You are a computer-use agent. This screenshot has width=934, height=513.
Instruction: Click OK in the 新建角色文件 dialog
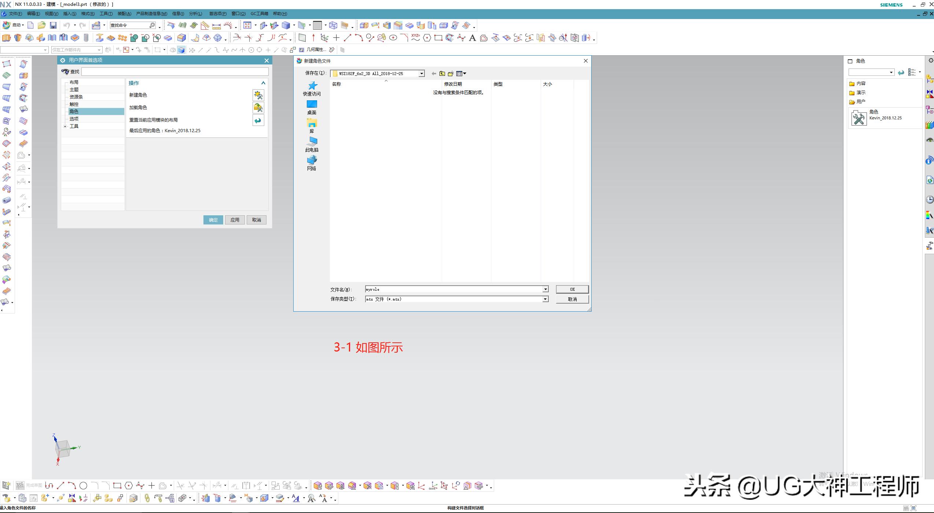click(572, 289)
